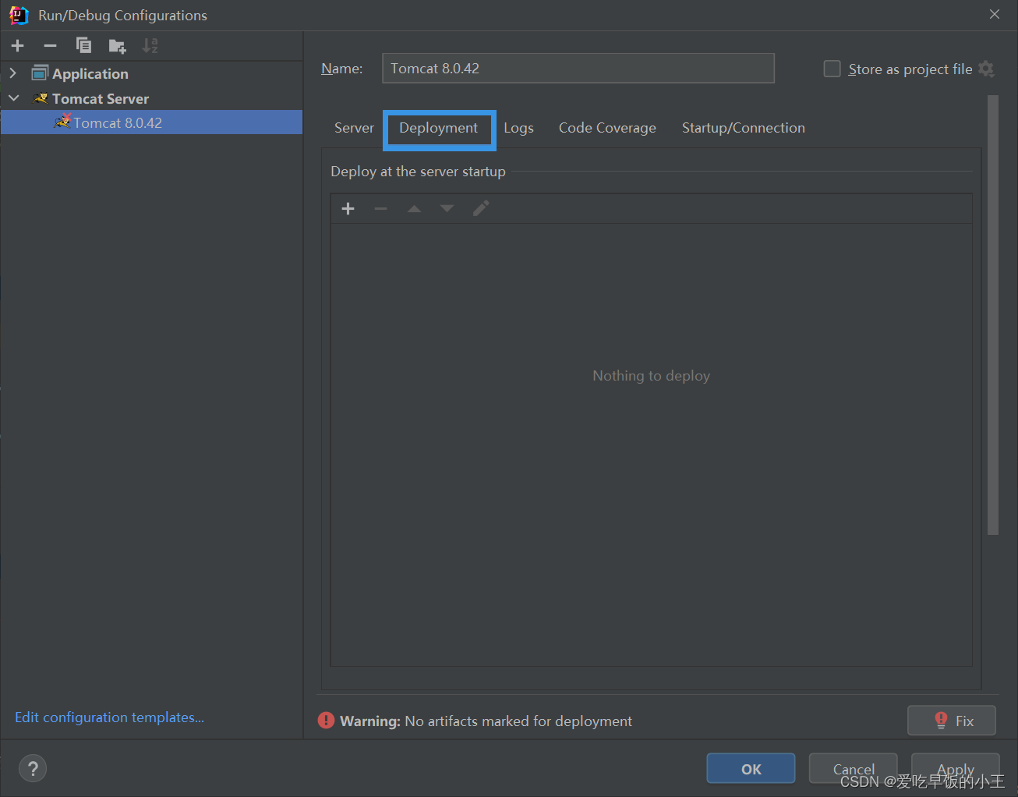Copy the selected configuration

click(x=83, y=46)
